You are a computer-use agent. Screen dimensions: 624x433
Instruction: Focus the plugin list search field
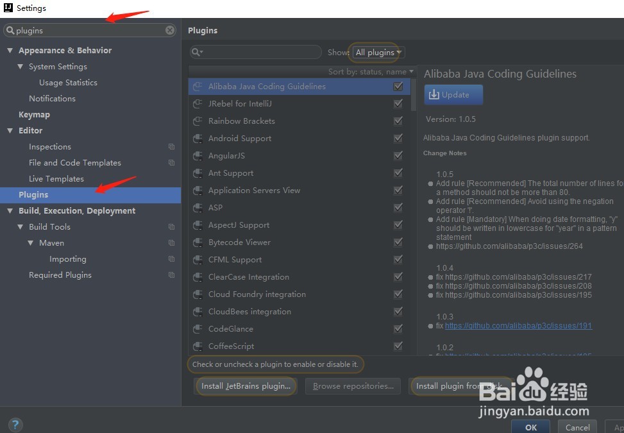tap(255, 52)
